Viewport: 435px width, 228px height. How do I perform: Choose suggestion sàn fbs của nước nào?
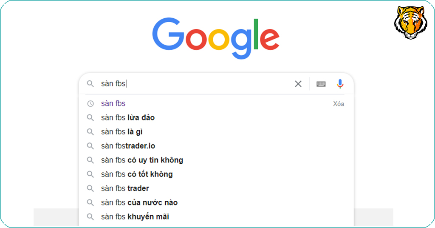coord(139,202)
